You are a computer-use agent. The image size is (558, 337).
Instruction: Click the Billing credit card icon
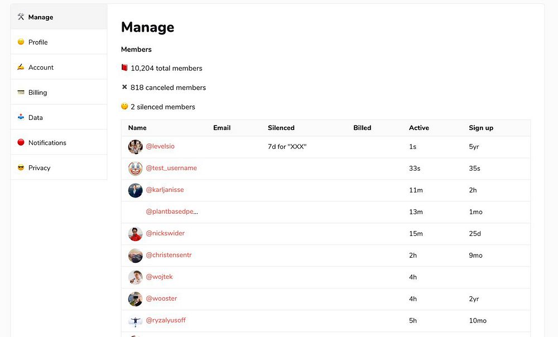point(21,92)
